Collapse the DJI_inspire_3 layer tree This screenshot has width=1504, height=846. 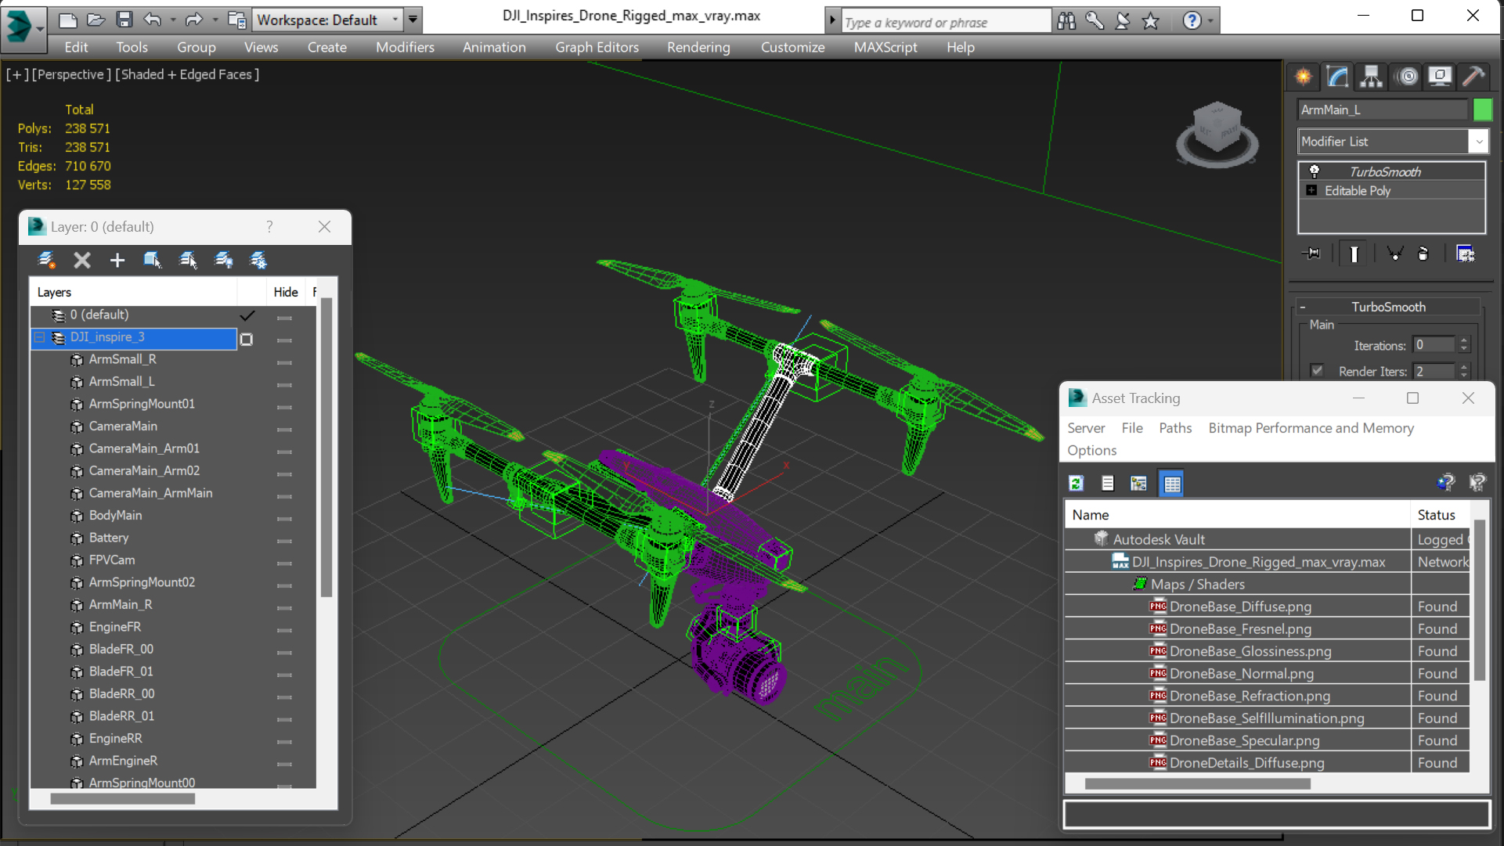(39, 337)
